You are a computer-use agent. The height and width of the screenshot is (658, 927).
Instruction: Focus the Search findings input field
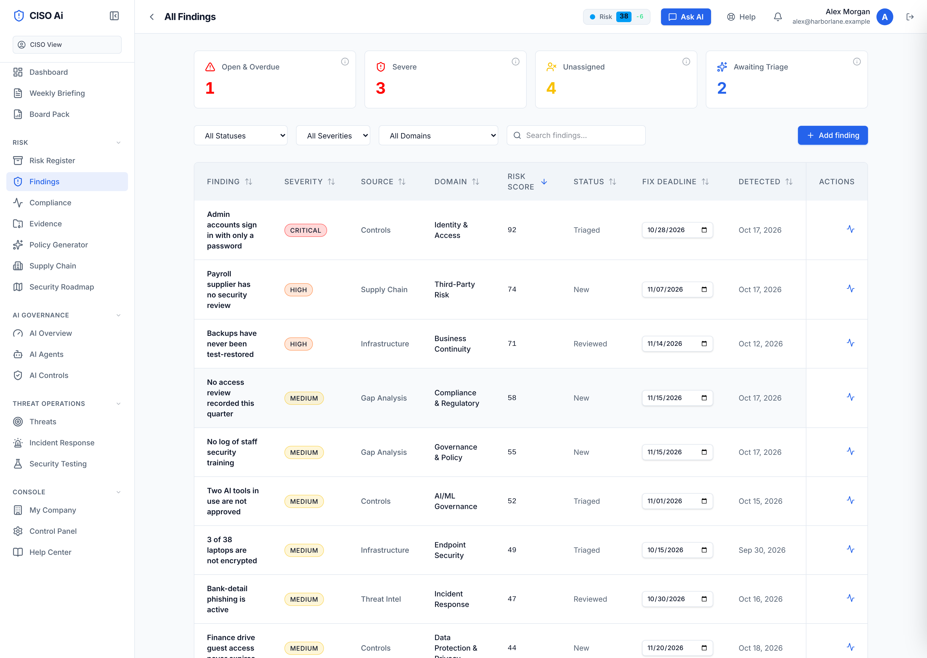576,135
